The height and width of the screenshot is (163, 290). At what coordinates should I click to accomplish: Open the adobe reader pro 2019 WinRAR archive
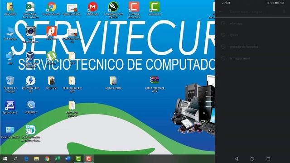155,84
